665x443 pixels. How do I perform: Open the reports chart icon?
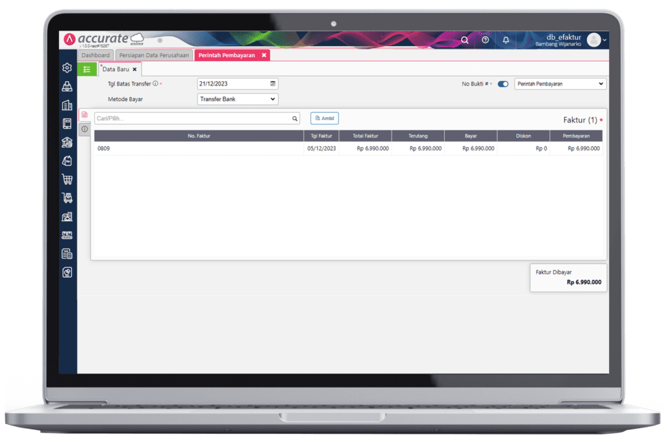click(67, 272)
